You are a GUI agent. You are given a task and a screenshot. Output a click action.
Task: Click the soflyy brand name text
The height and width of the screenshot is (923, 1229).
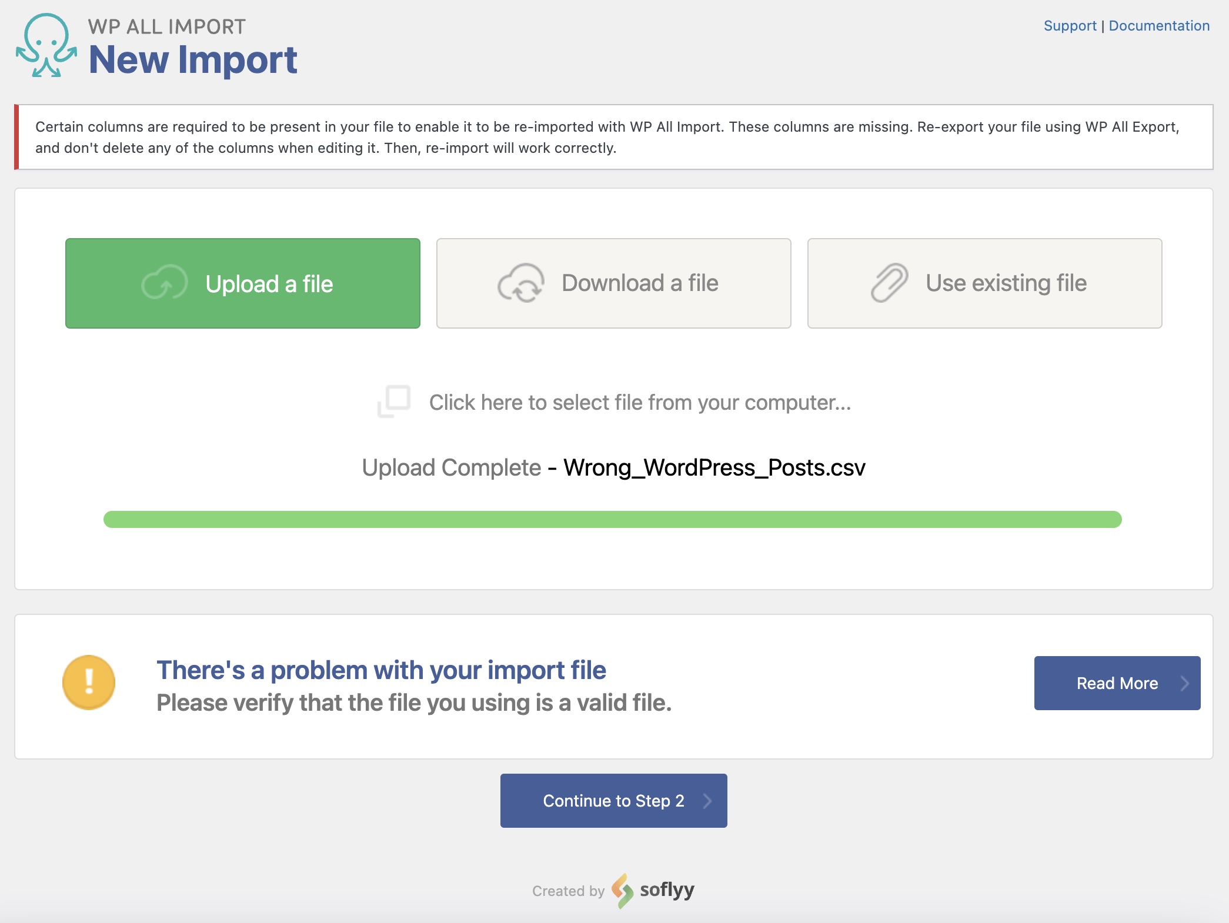point(667,889)
